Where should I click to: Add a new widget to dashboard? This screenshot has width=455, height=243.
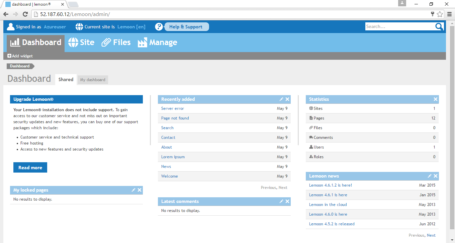click(20, 56)
